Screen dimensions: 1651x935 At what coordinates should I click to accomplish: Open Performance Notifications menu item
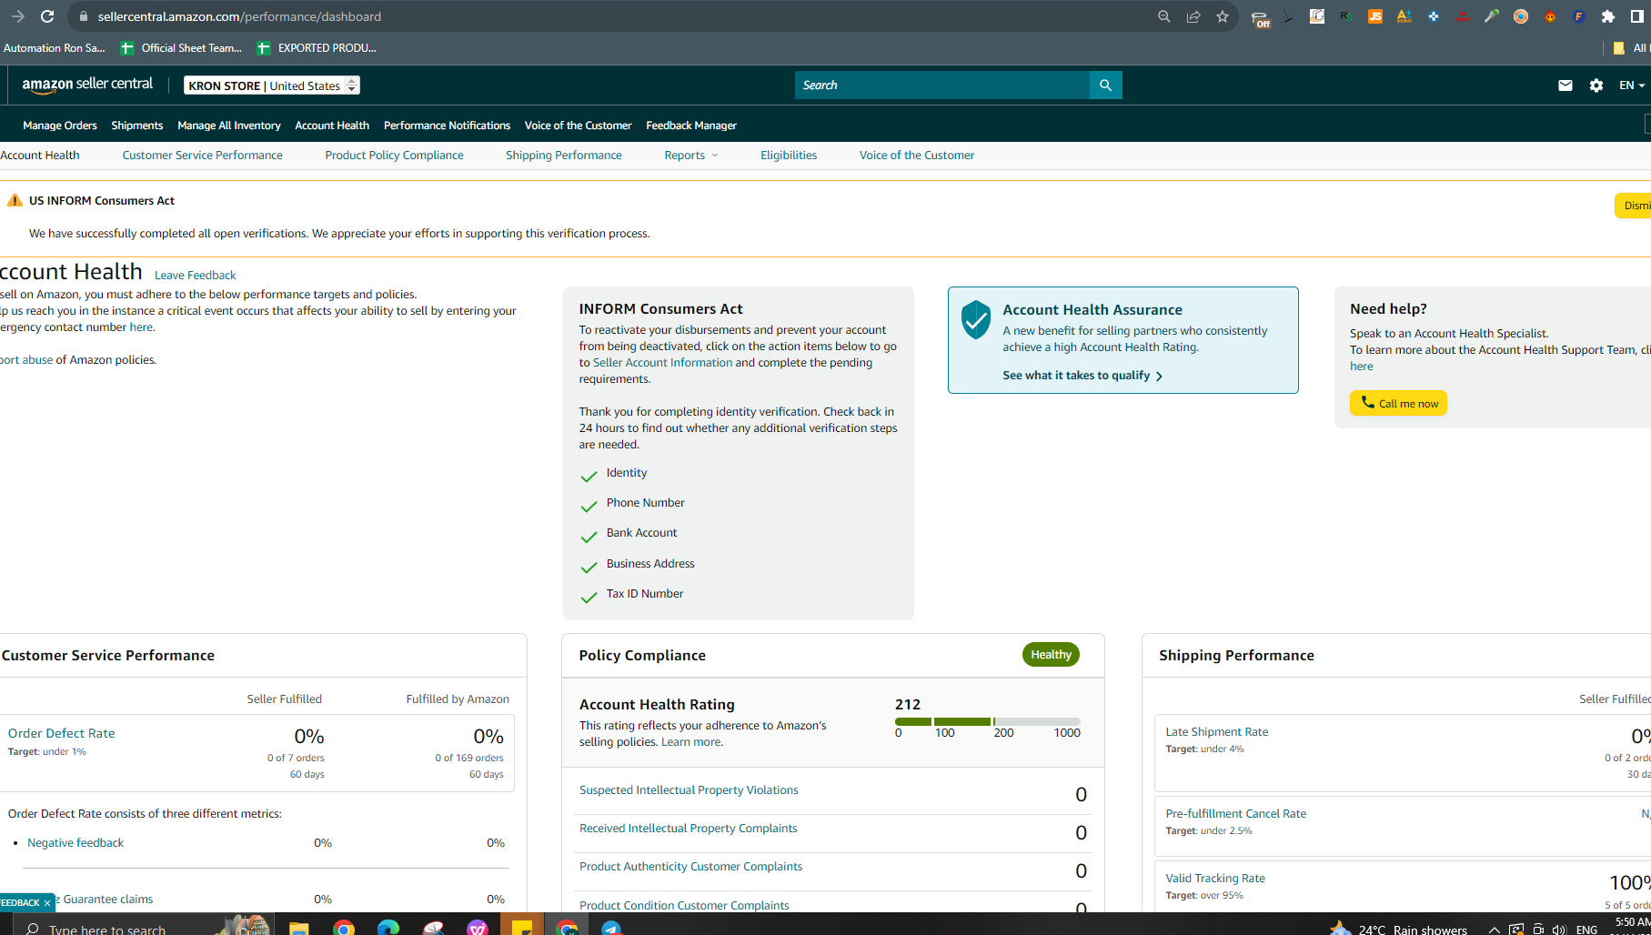point(447,126)
